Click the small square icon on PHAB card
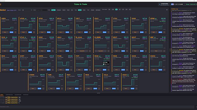This screenshot has height=110, width=197. [71, 70]
